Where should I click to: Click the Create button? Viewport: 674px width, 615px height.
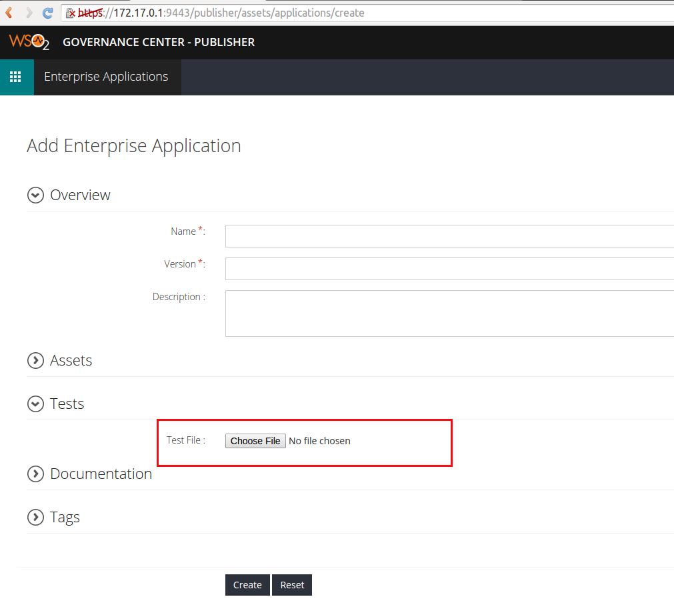(x=247, y=585)
